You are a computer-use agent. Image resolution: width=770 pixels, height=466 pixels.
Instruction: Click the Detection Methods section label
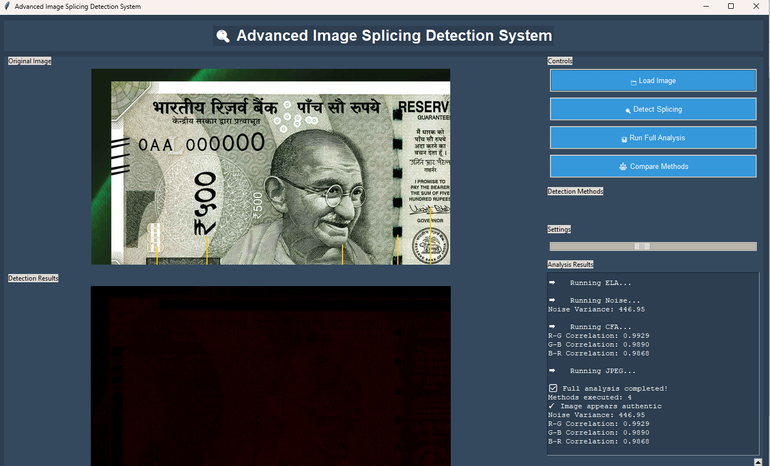(x=575, y=191)
